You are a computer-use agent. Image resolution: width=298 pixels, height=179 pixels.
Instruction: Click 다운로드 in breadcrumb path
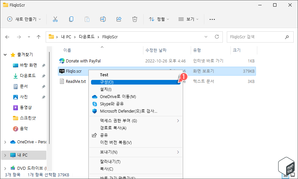87,37
